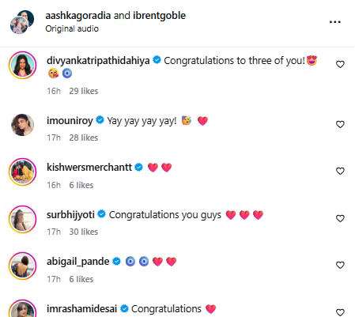355x317 pixels.
Task: Like divyankatripathidahiya's comment with heart icon
Action: [340, 64]
